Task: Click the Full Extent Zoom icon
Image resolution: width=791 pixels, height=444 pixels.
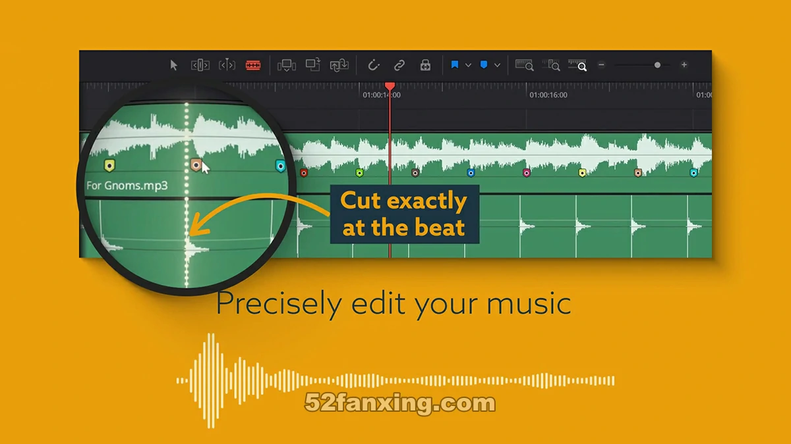Action: click(x=524, y=65)
